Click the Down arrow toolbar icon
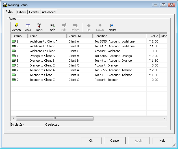Image resolution: width=178 pixels, height=149 pixels. (100, 27)
